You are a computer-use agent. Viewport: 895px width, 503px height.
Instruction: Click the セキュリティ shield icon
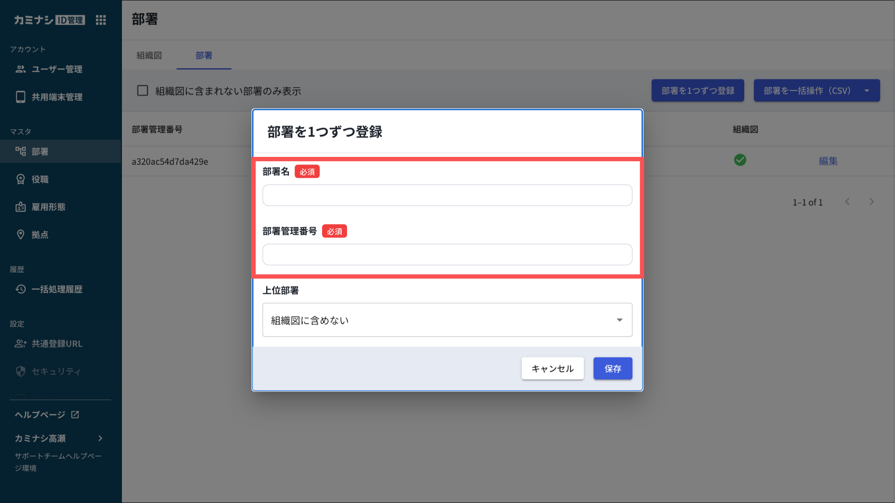21,371
